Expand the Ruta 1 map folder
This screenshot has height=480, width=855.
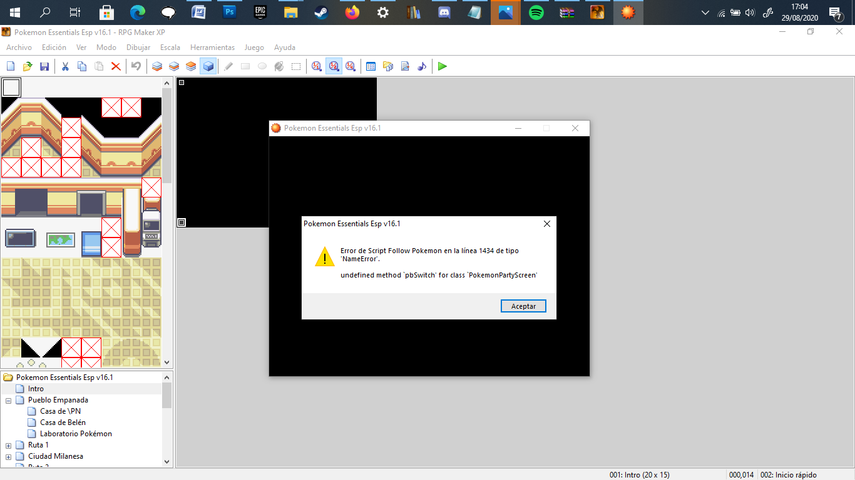click(9, 446)
